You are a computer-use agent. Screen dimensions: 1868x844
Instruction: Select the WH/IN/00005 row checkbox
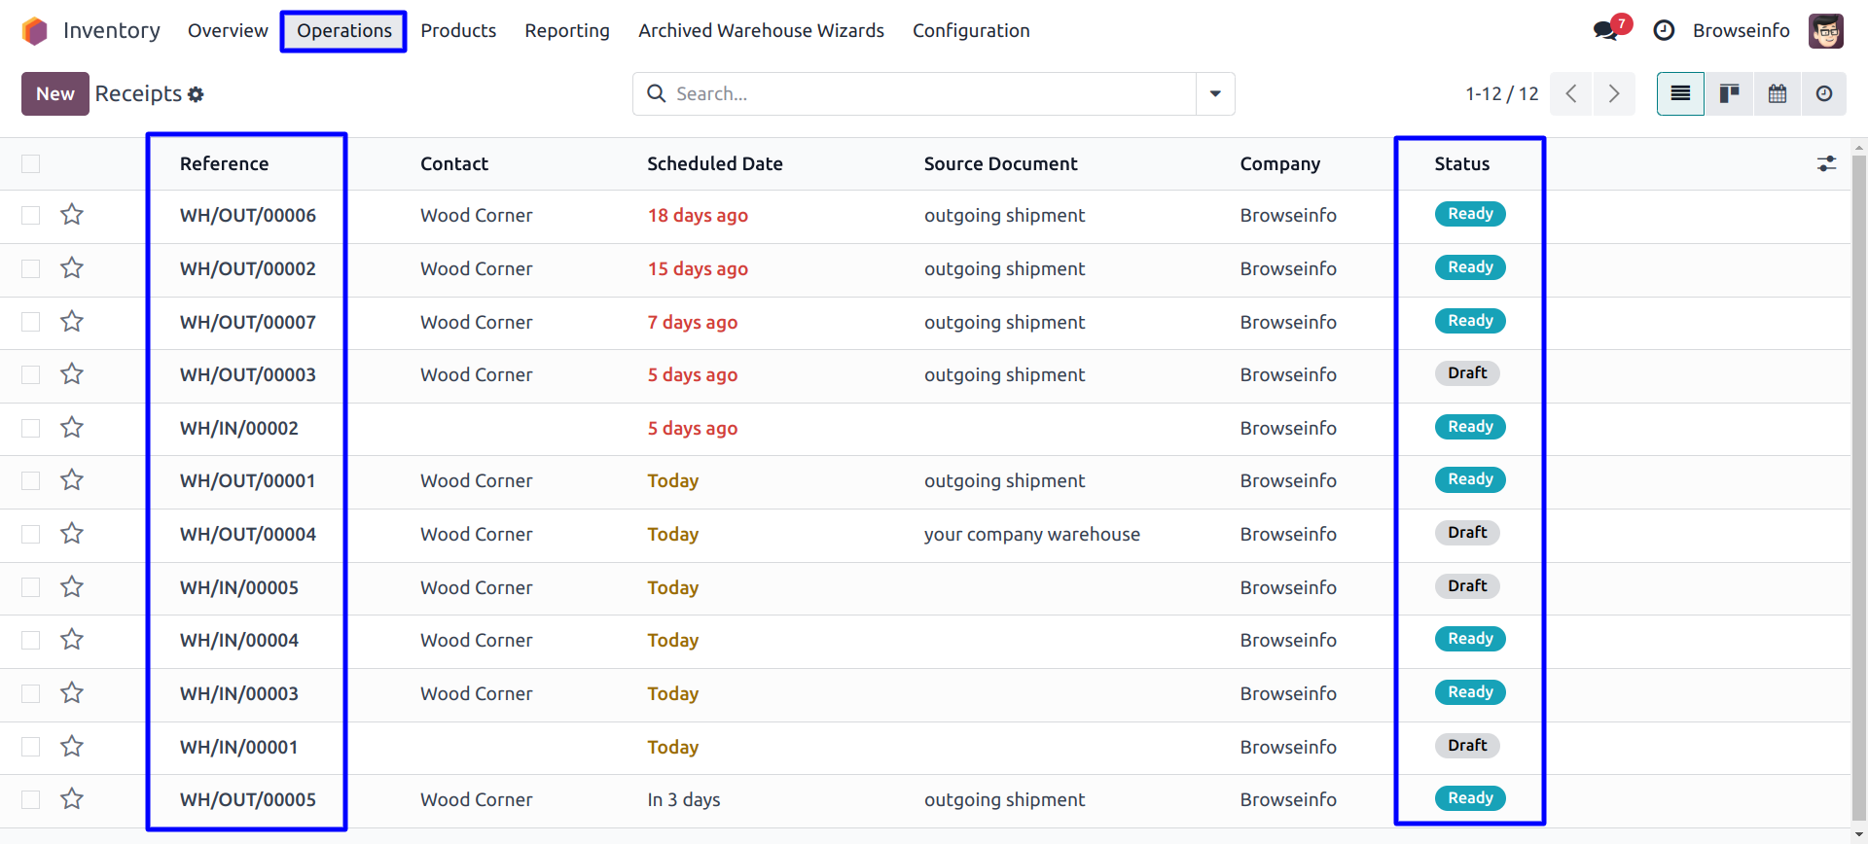pos(31,587)
